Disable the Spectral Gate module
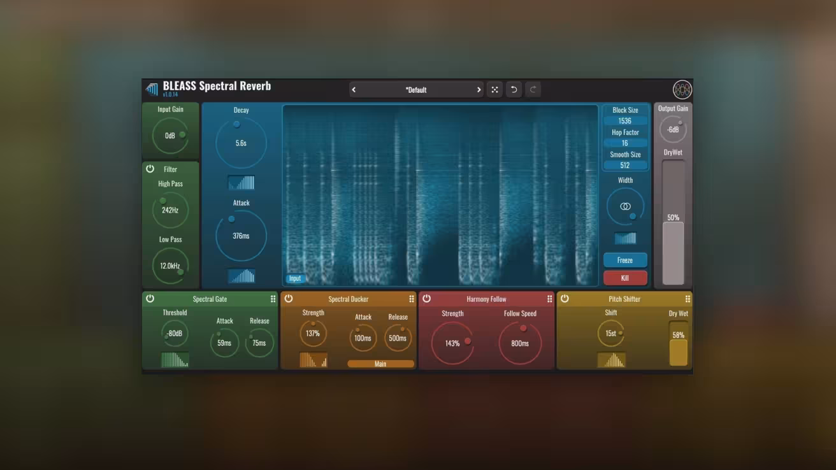The height and width of the screenshot is (470, 836). (150, 298)
